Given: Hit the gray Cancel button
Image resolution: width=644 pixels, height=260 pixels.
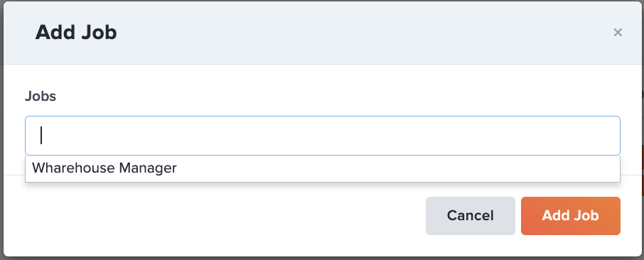Looking at the screenshot, I should click(x=471, y=216).
